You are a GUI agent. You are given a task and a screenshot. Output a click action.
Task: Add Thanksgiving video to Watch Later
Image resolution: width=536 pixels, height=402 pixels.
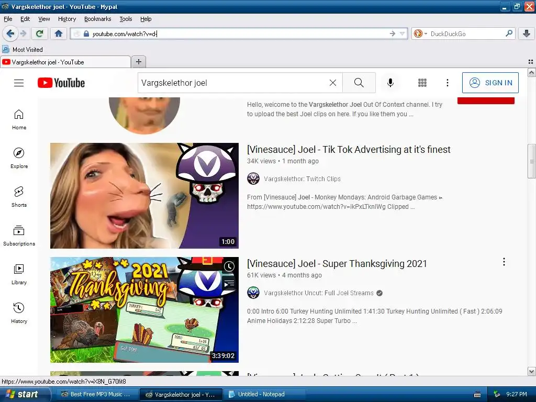click(x=229, y=266)
